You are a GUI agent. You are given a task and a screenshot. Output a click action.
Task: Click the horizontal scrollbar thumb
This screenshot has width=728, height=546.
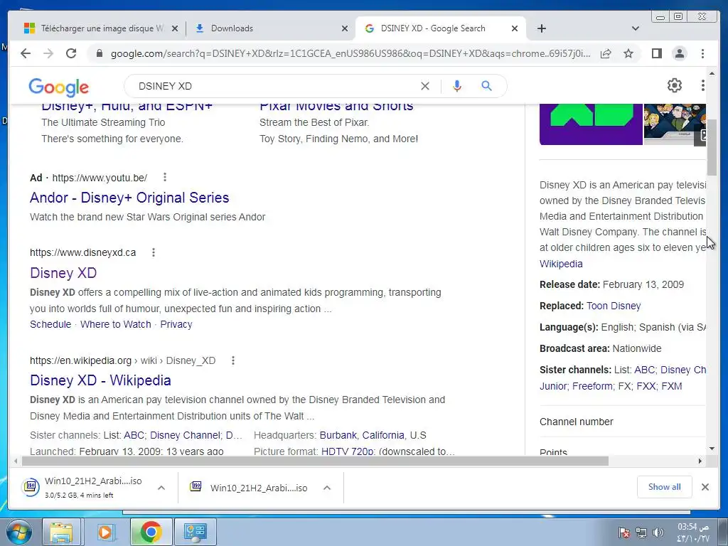click(x=315, y=461)
